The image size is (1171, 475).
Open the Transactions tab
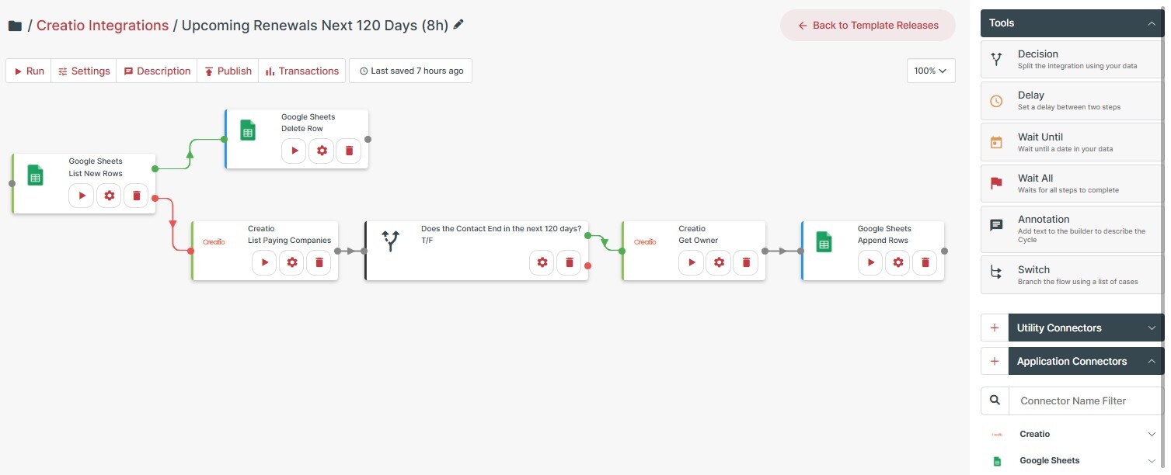pos(301,71)
